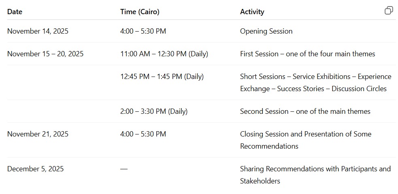Click the First Session activity text
The height and width of the screenshot is (194, 398).
(x=307, y=54)
